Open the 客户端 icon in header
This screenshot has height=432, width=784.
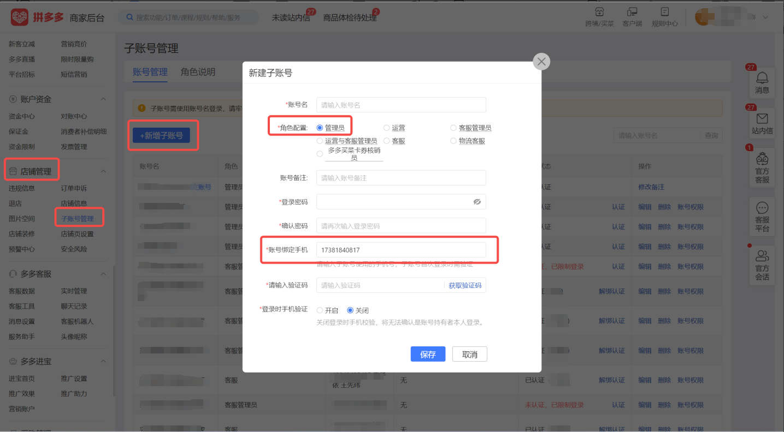632,12
